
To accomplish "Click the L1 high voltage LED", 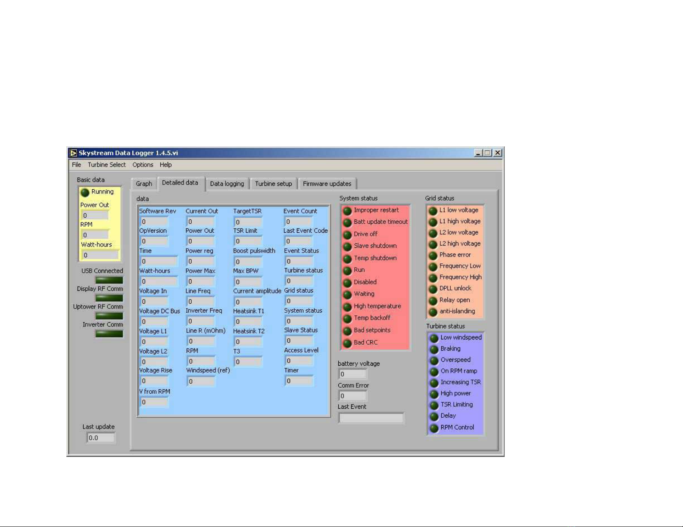I will tap(433, 222).
